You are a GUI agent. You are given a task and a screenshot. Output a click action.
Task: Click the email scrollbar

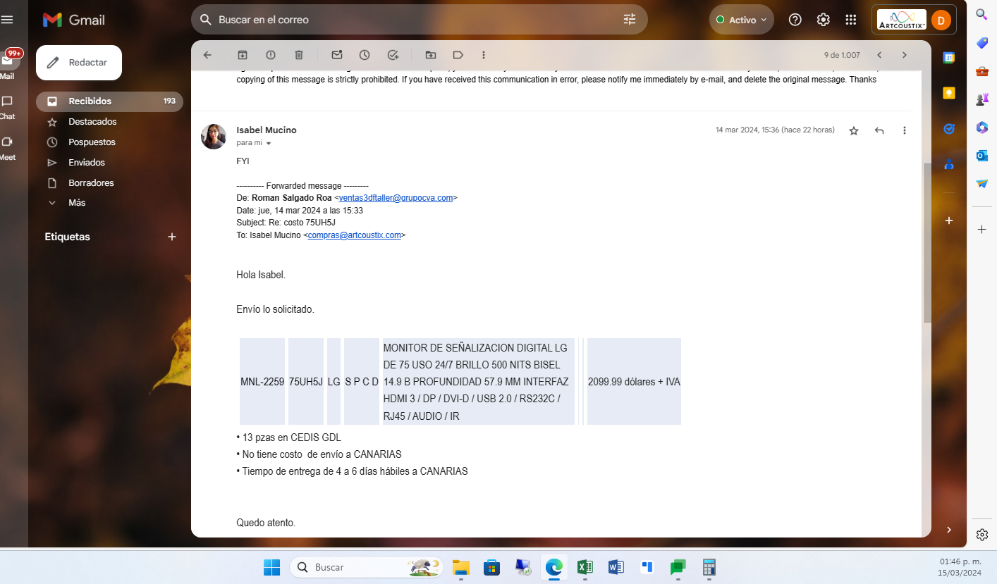pos(927,243)
